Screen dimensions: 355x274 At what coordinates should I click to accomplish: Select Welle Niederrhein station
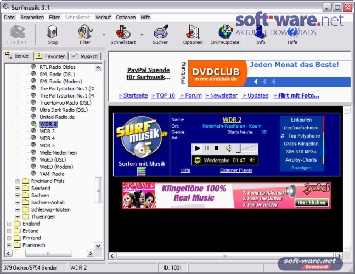(58, 152)
